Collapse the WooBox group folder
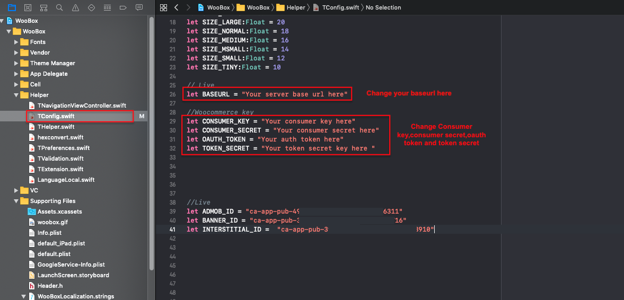 (x=8, y=31)
